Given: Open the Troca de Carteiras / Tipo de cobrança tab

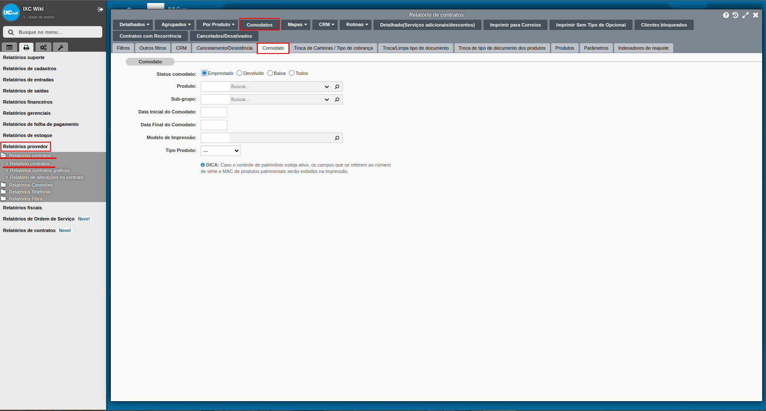Looking at the screenshot, I should [333, 48].
